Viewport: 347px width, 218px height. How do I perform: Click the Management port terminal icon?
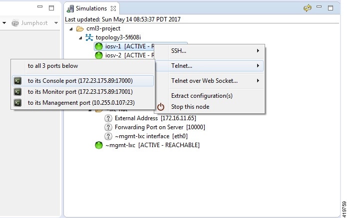tap(17, 103)
